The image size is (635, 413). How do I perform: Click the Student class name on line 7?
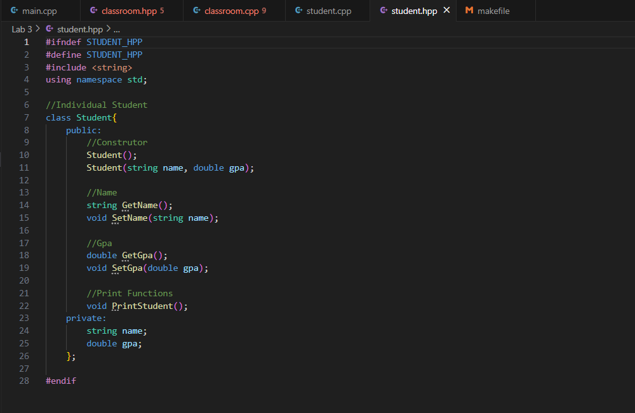(94, 117)
